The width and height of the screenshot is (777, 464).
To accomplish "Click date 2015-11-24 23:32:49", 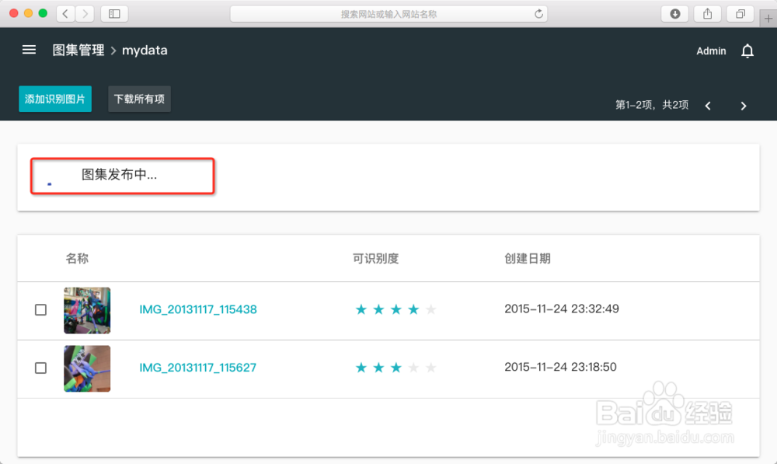I will [562, 309].
